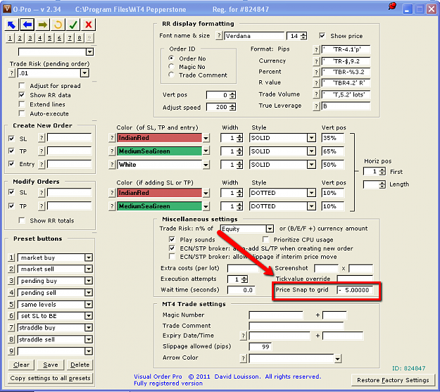Click Copy settings to all presets

tap(51, 378)
